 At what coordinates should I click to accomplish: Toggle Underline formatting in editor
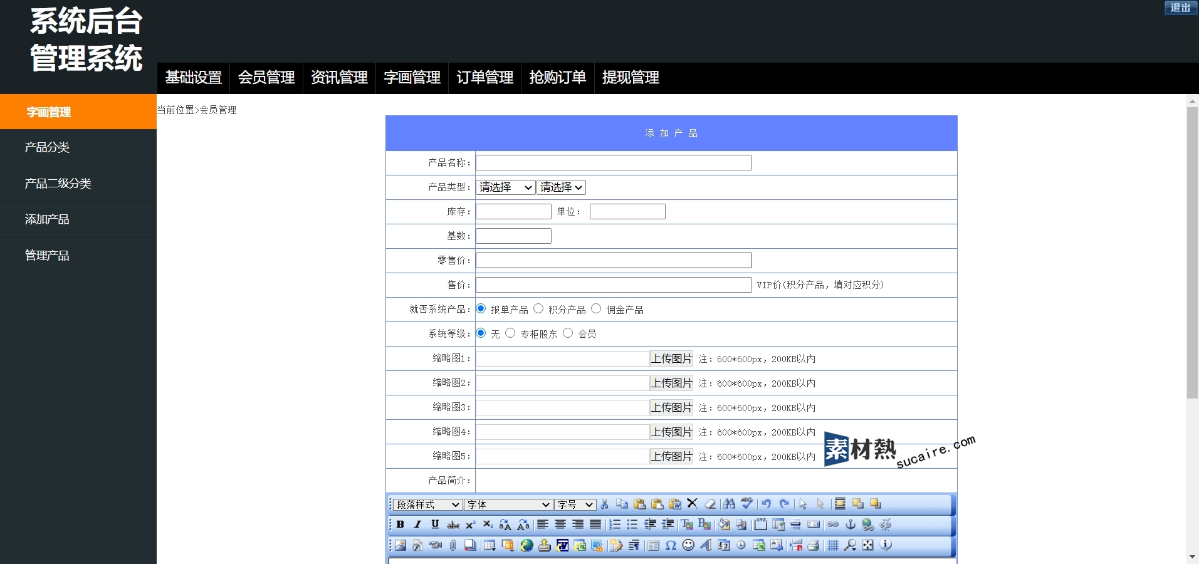(435, 525)
